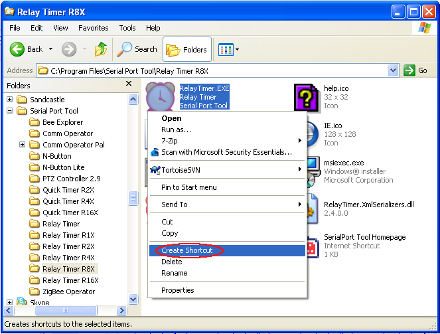Expand the Sandcastle tree node

[9, 100]
